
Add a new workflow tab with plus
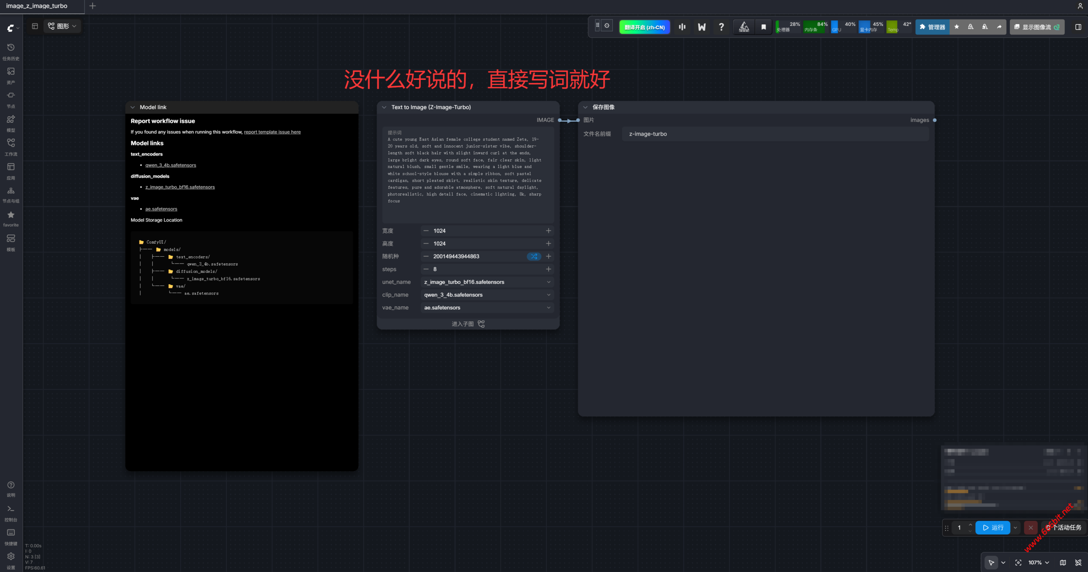(93, 6)
